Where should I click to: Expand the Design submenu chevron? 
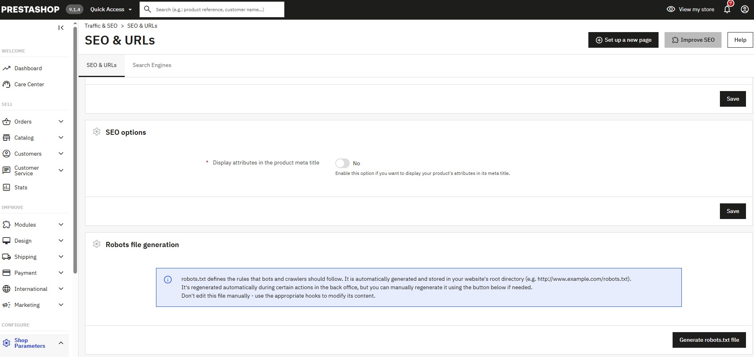[61, 241]
